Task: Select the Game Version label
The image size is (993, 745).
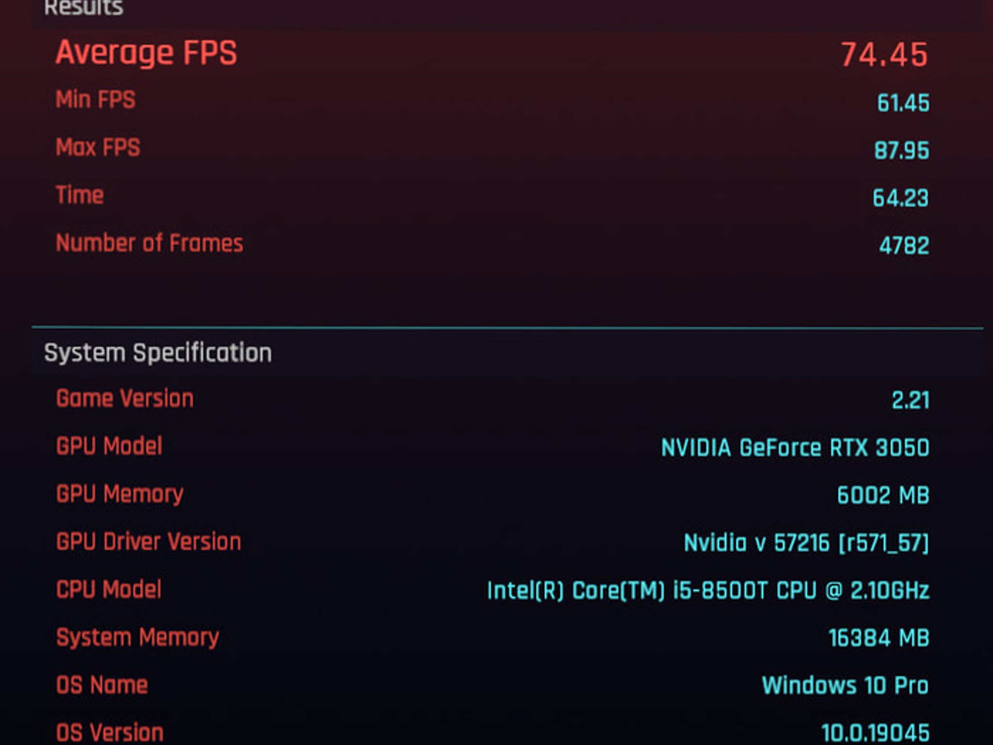Action: click(x=125, y=398)
